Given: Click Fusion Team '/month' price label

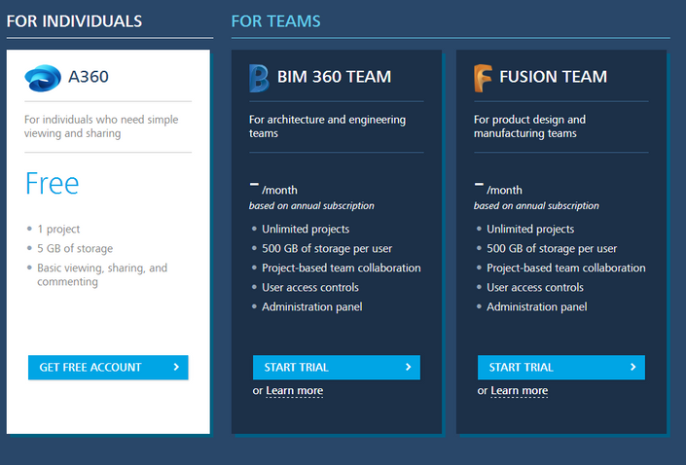Looking at the screenshot, I should click(504, 191).
